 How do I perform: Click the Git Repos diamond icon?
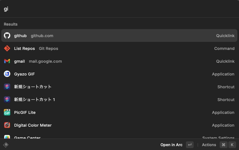(x=7, y=49)
